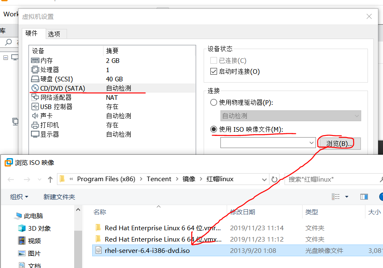Screen dimensions: 383x268
Task: Enable the 已连接(C) checkbox
Action: tap(213, 60)
